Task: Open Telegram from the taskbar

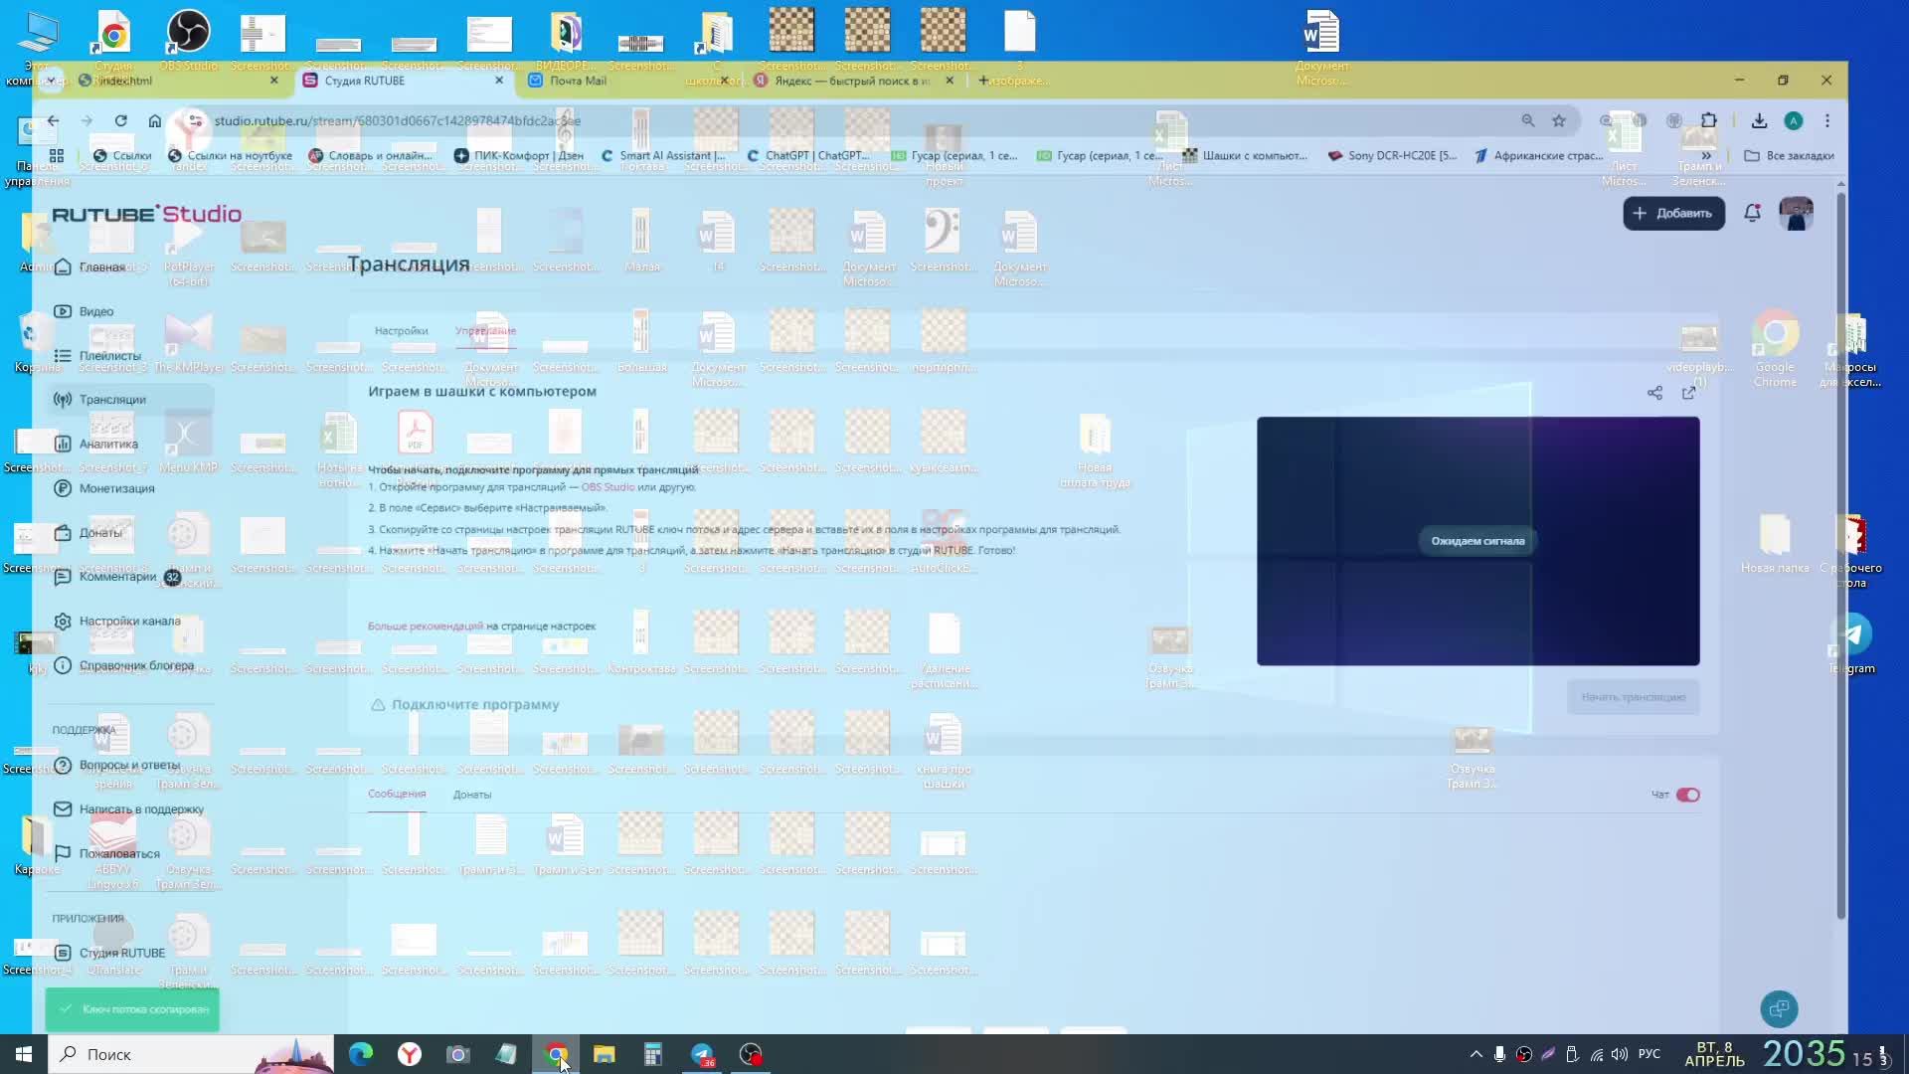Action: click(702, 1054)
